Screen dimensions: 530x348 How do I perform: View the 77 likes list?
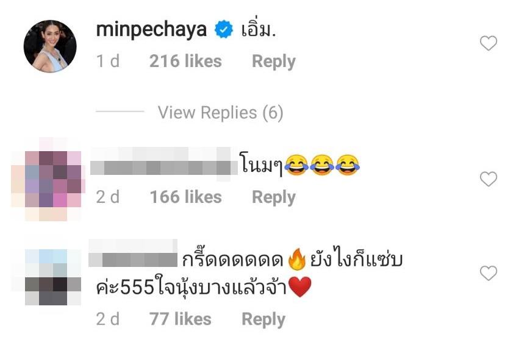point(181,319)
